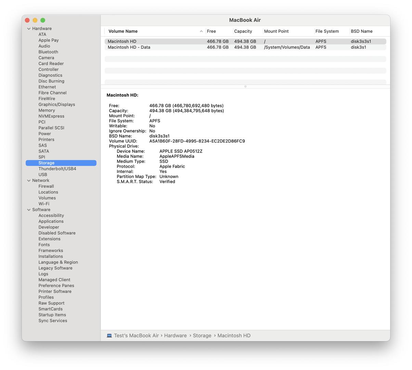
Task: Select Developer in the sidebar
Action: tap(49, 227)
